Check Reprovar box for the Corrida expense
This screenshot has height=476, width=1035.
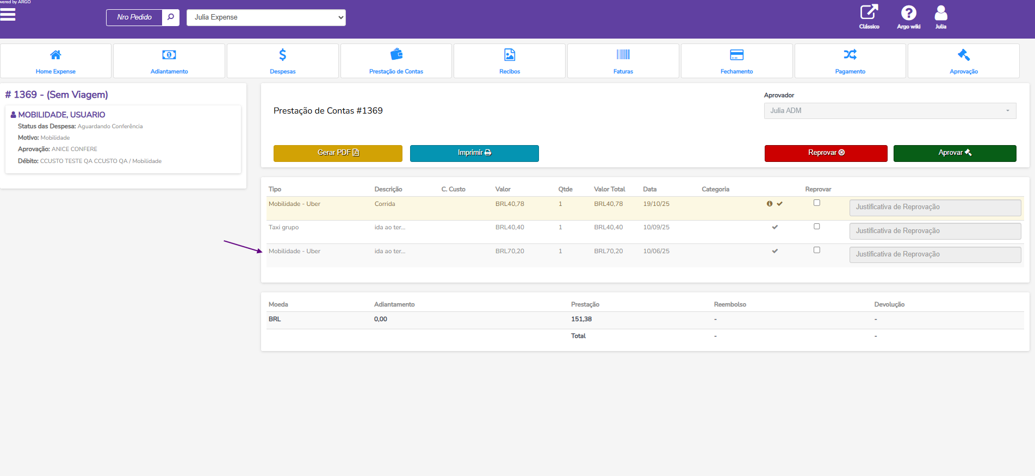(x=816, y=203)
